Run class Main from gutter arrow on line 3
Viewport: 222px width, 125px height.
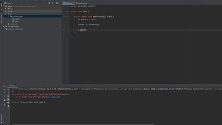66,11
